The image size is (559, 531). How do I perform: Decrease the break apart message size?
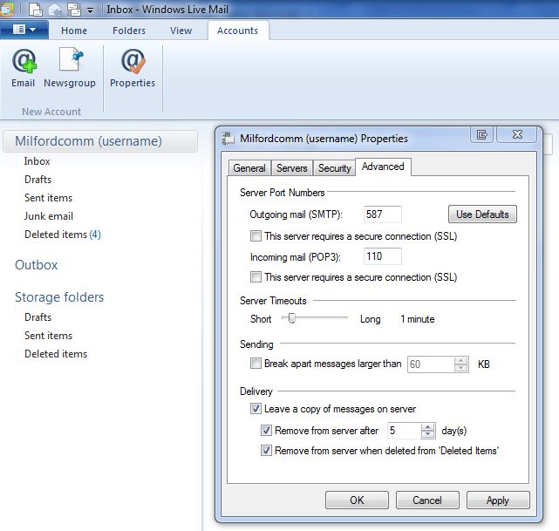pyautogui.click(x=461, y=368)
